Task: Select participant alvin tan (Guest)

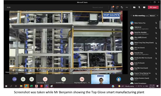Action: tap(144, 48)
